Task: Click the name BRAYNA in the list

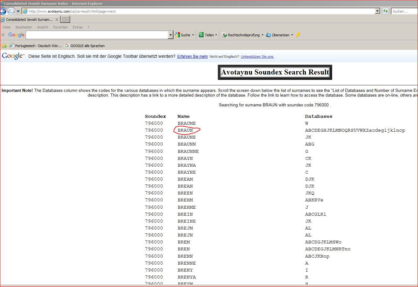Action: click(x=187, y=165)
